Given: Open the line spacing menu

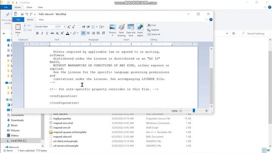Looking at the screenshot, I should click(102, 27).
